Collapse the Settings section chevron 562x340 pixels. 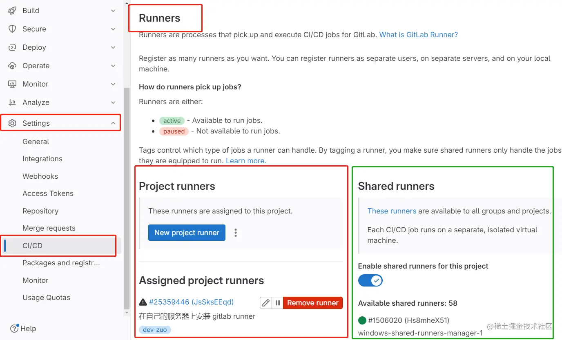(x=113, y=123)
